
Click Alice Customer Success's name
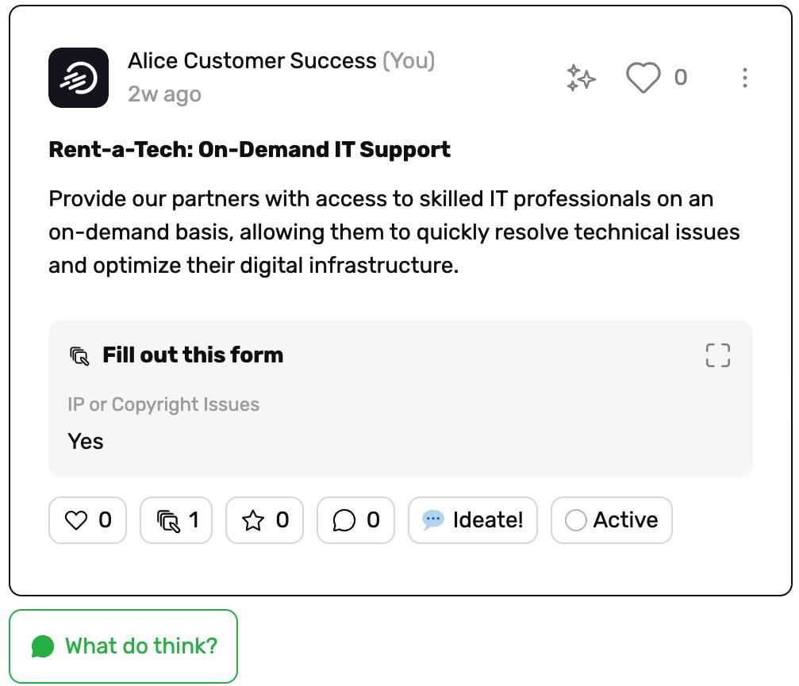click(251, 60)
